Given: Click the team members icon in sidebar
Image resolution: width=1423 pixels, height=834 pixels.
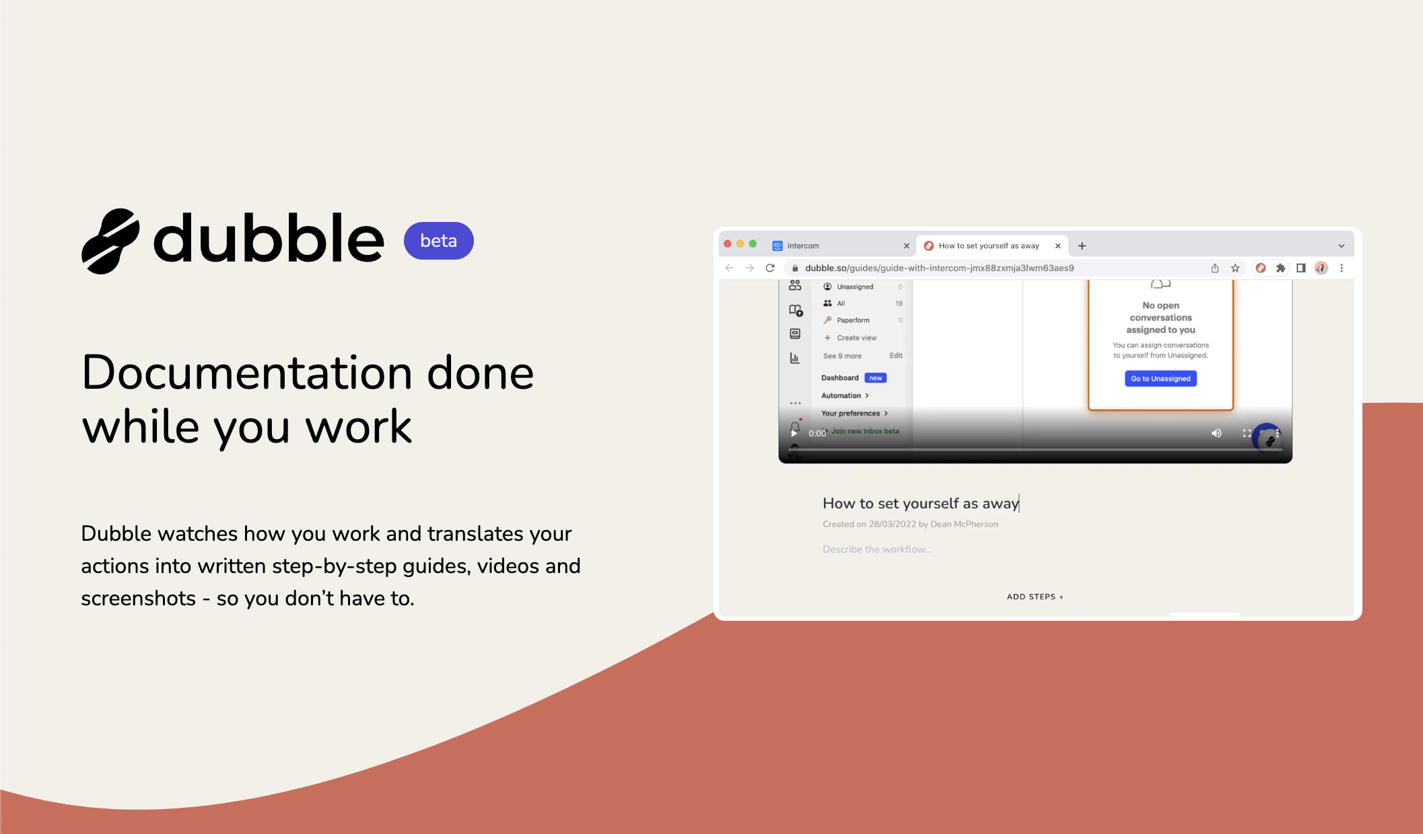Looking at the screenshot, I should click(795, 287).
